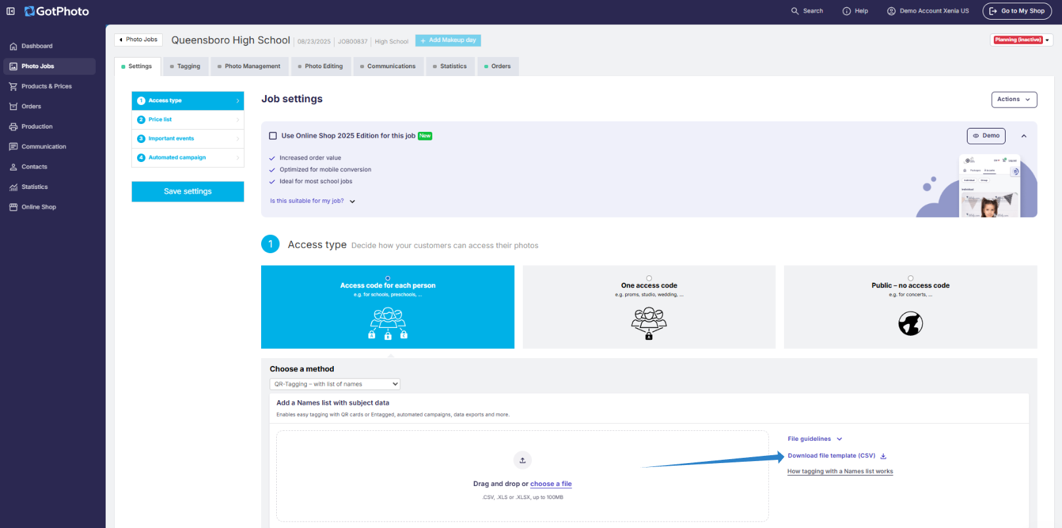Click the group with single lock icon
Screen dimensions: 1062x528
click(649, 324)
